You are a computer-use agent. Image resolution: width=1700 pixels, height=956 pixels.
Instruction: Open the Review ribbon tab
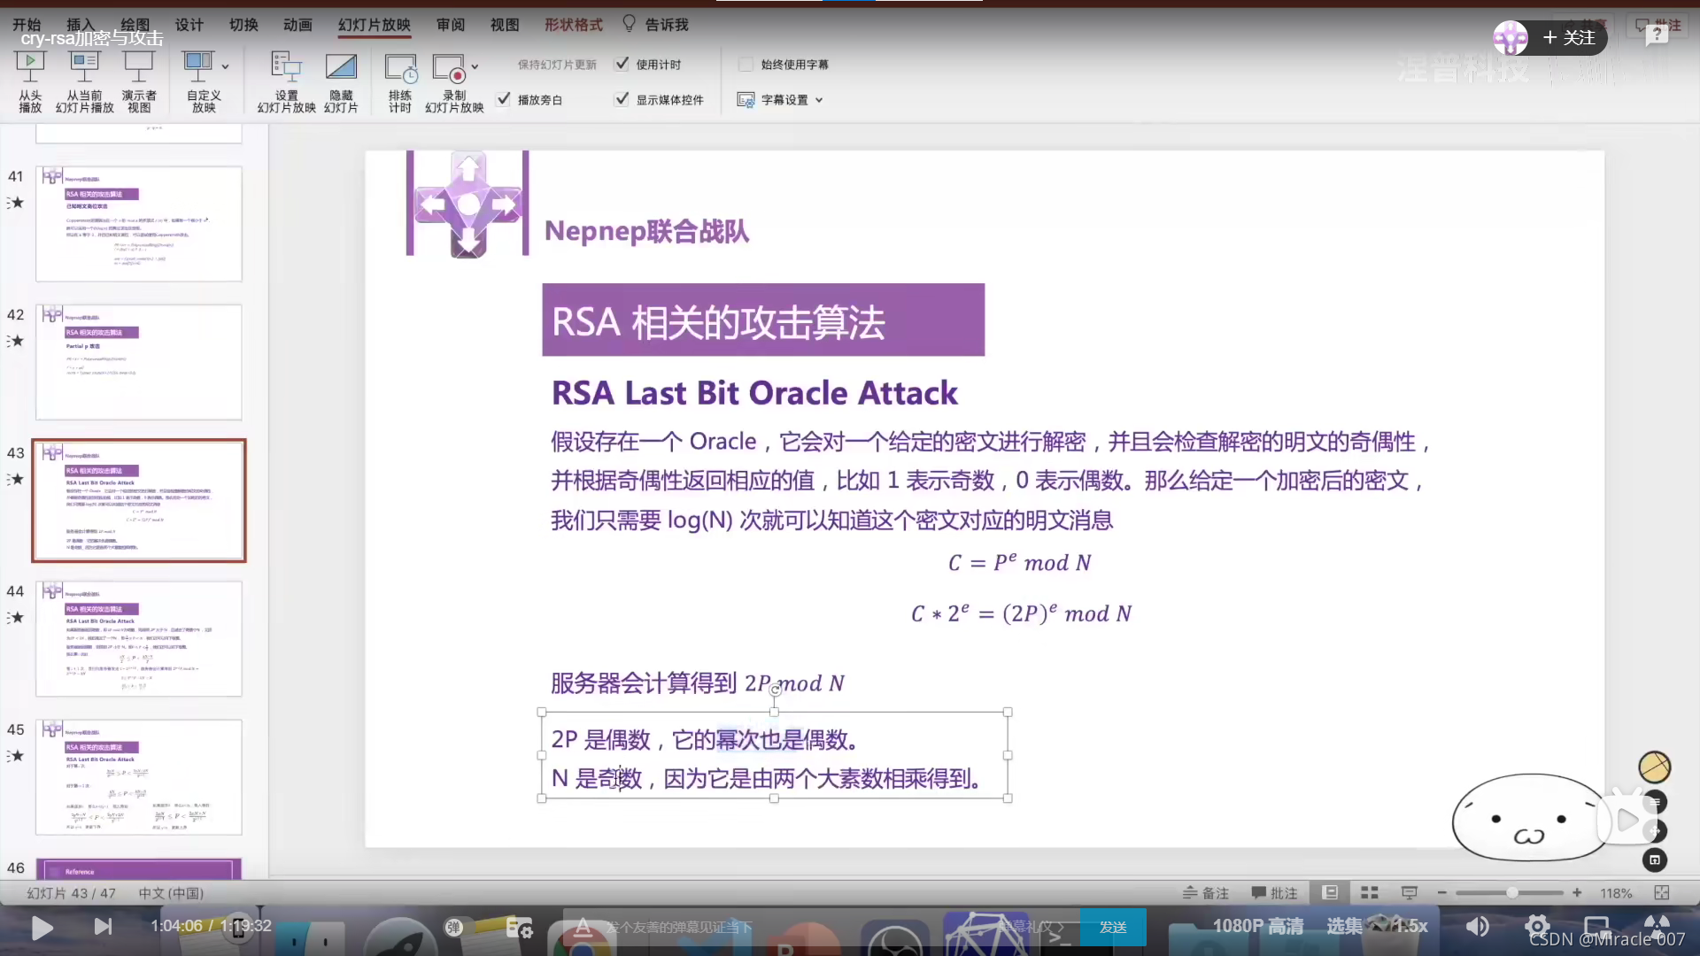[x=450, y=25]
